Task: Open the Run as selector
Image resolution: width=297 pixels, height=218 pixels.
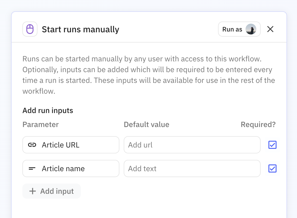Action: click(x=232, y=29)
